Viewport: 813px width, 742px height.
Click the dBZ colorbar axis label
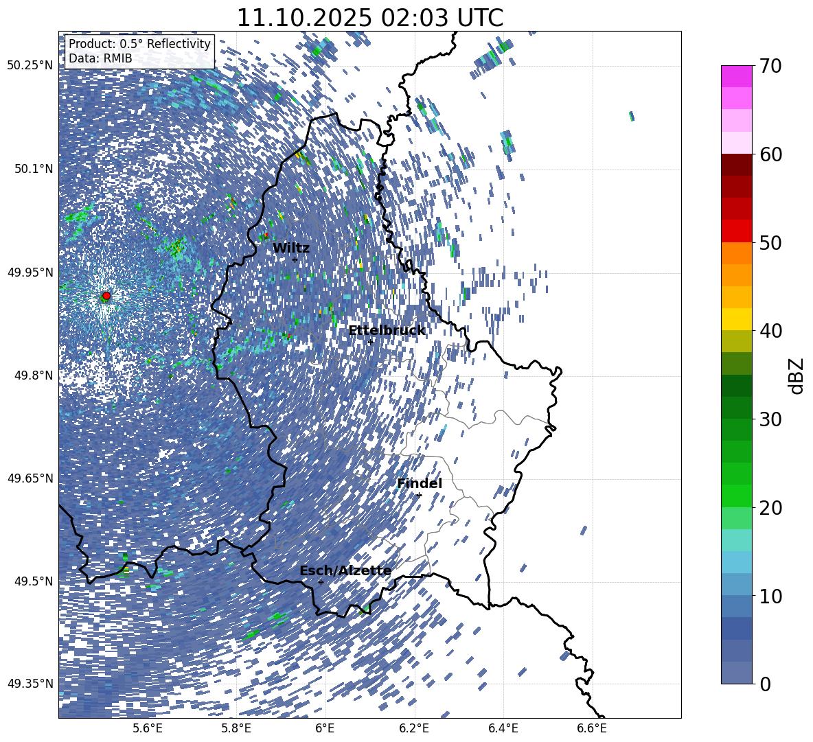pyautogui.click(x=795, y=375)
